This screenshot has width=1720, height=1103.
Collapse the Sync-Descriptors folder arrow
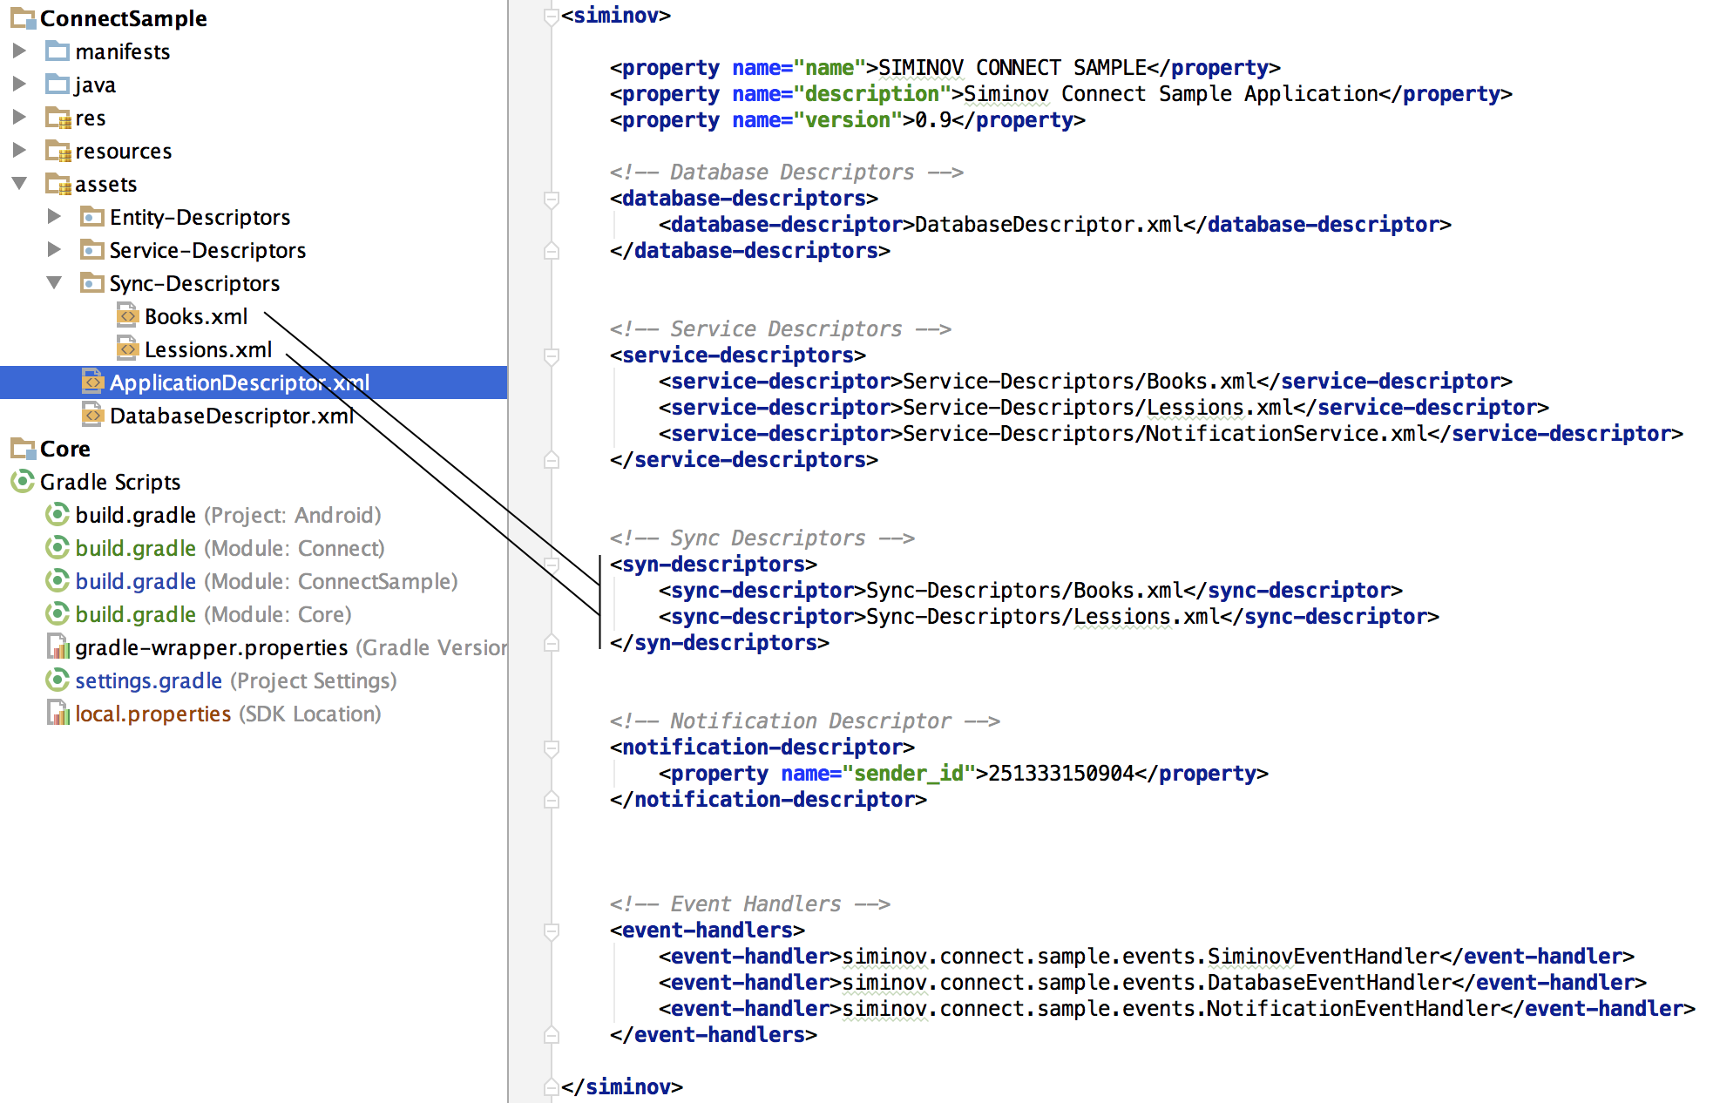[x=54, y=282]
